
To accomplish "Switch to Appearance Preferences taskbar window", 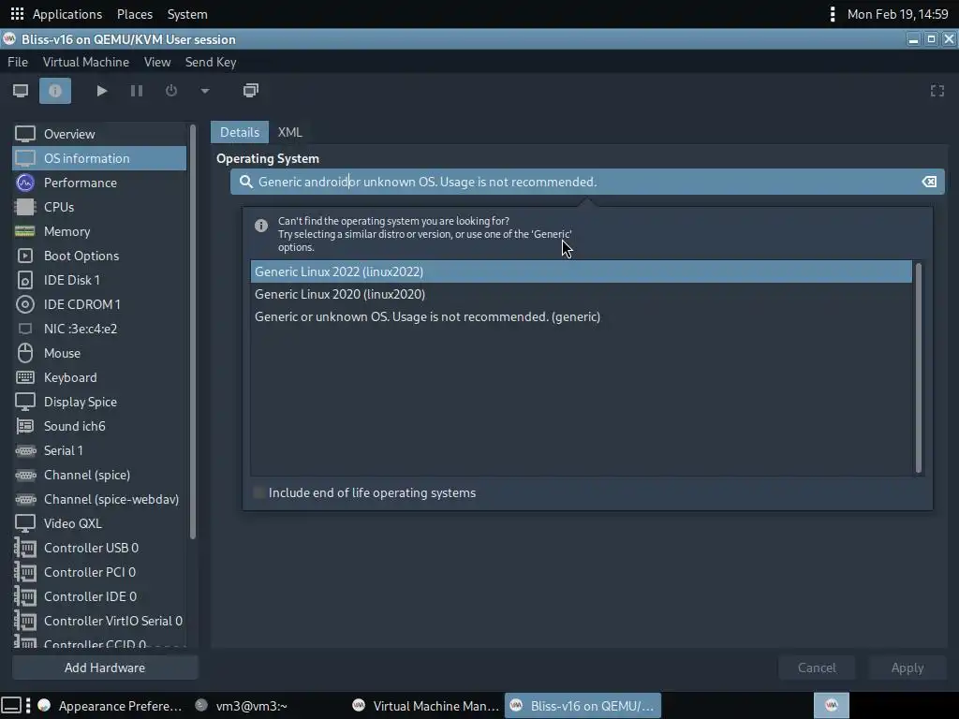I will 111,706.
